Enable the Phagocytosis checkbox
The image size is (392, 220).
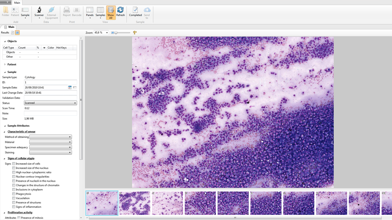(x=14, y=194)
